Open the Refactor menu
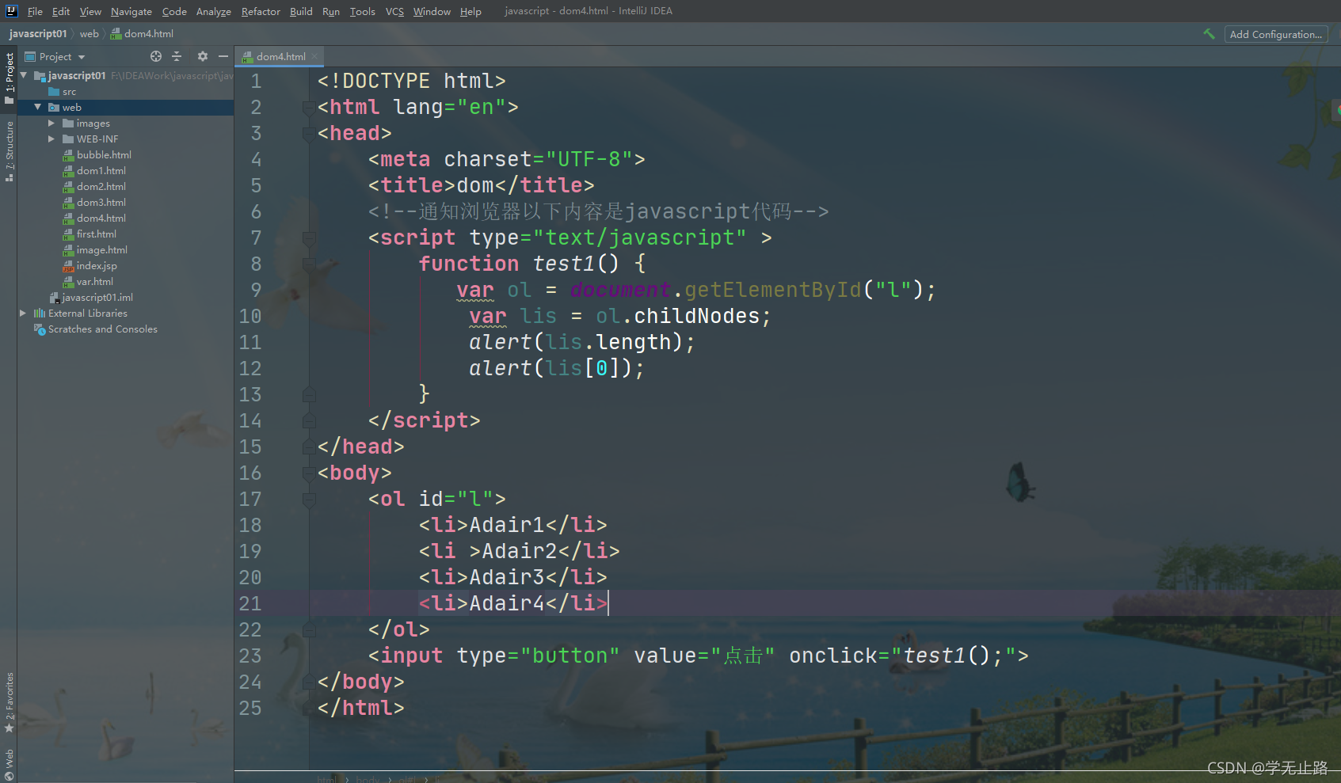The image size is (1341, 783). (261, 11)
